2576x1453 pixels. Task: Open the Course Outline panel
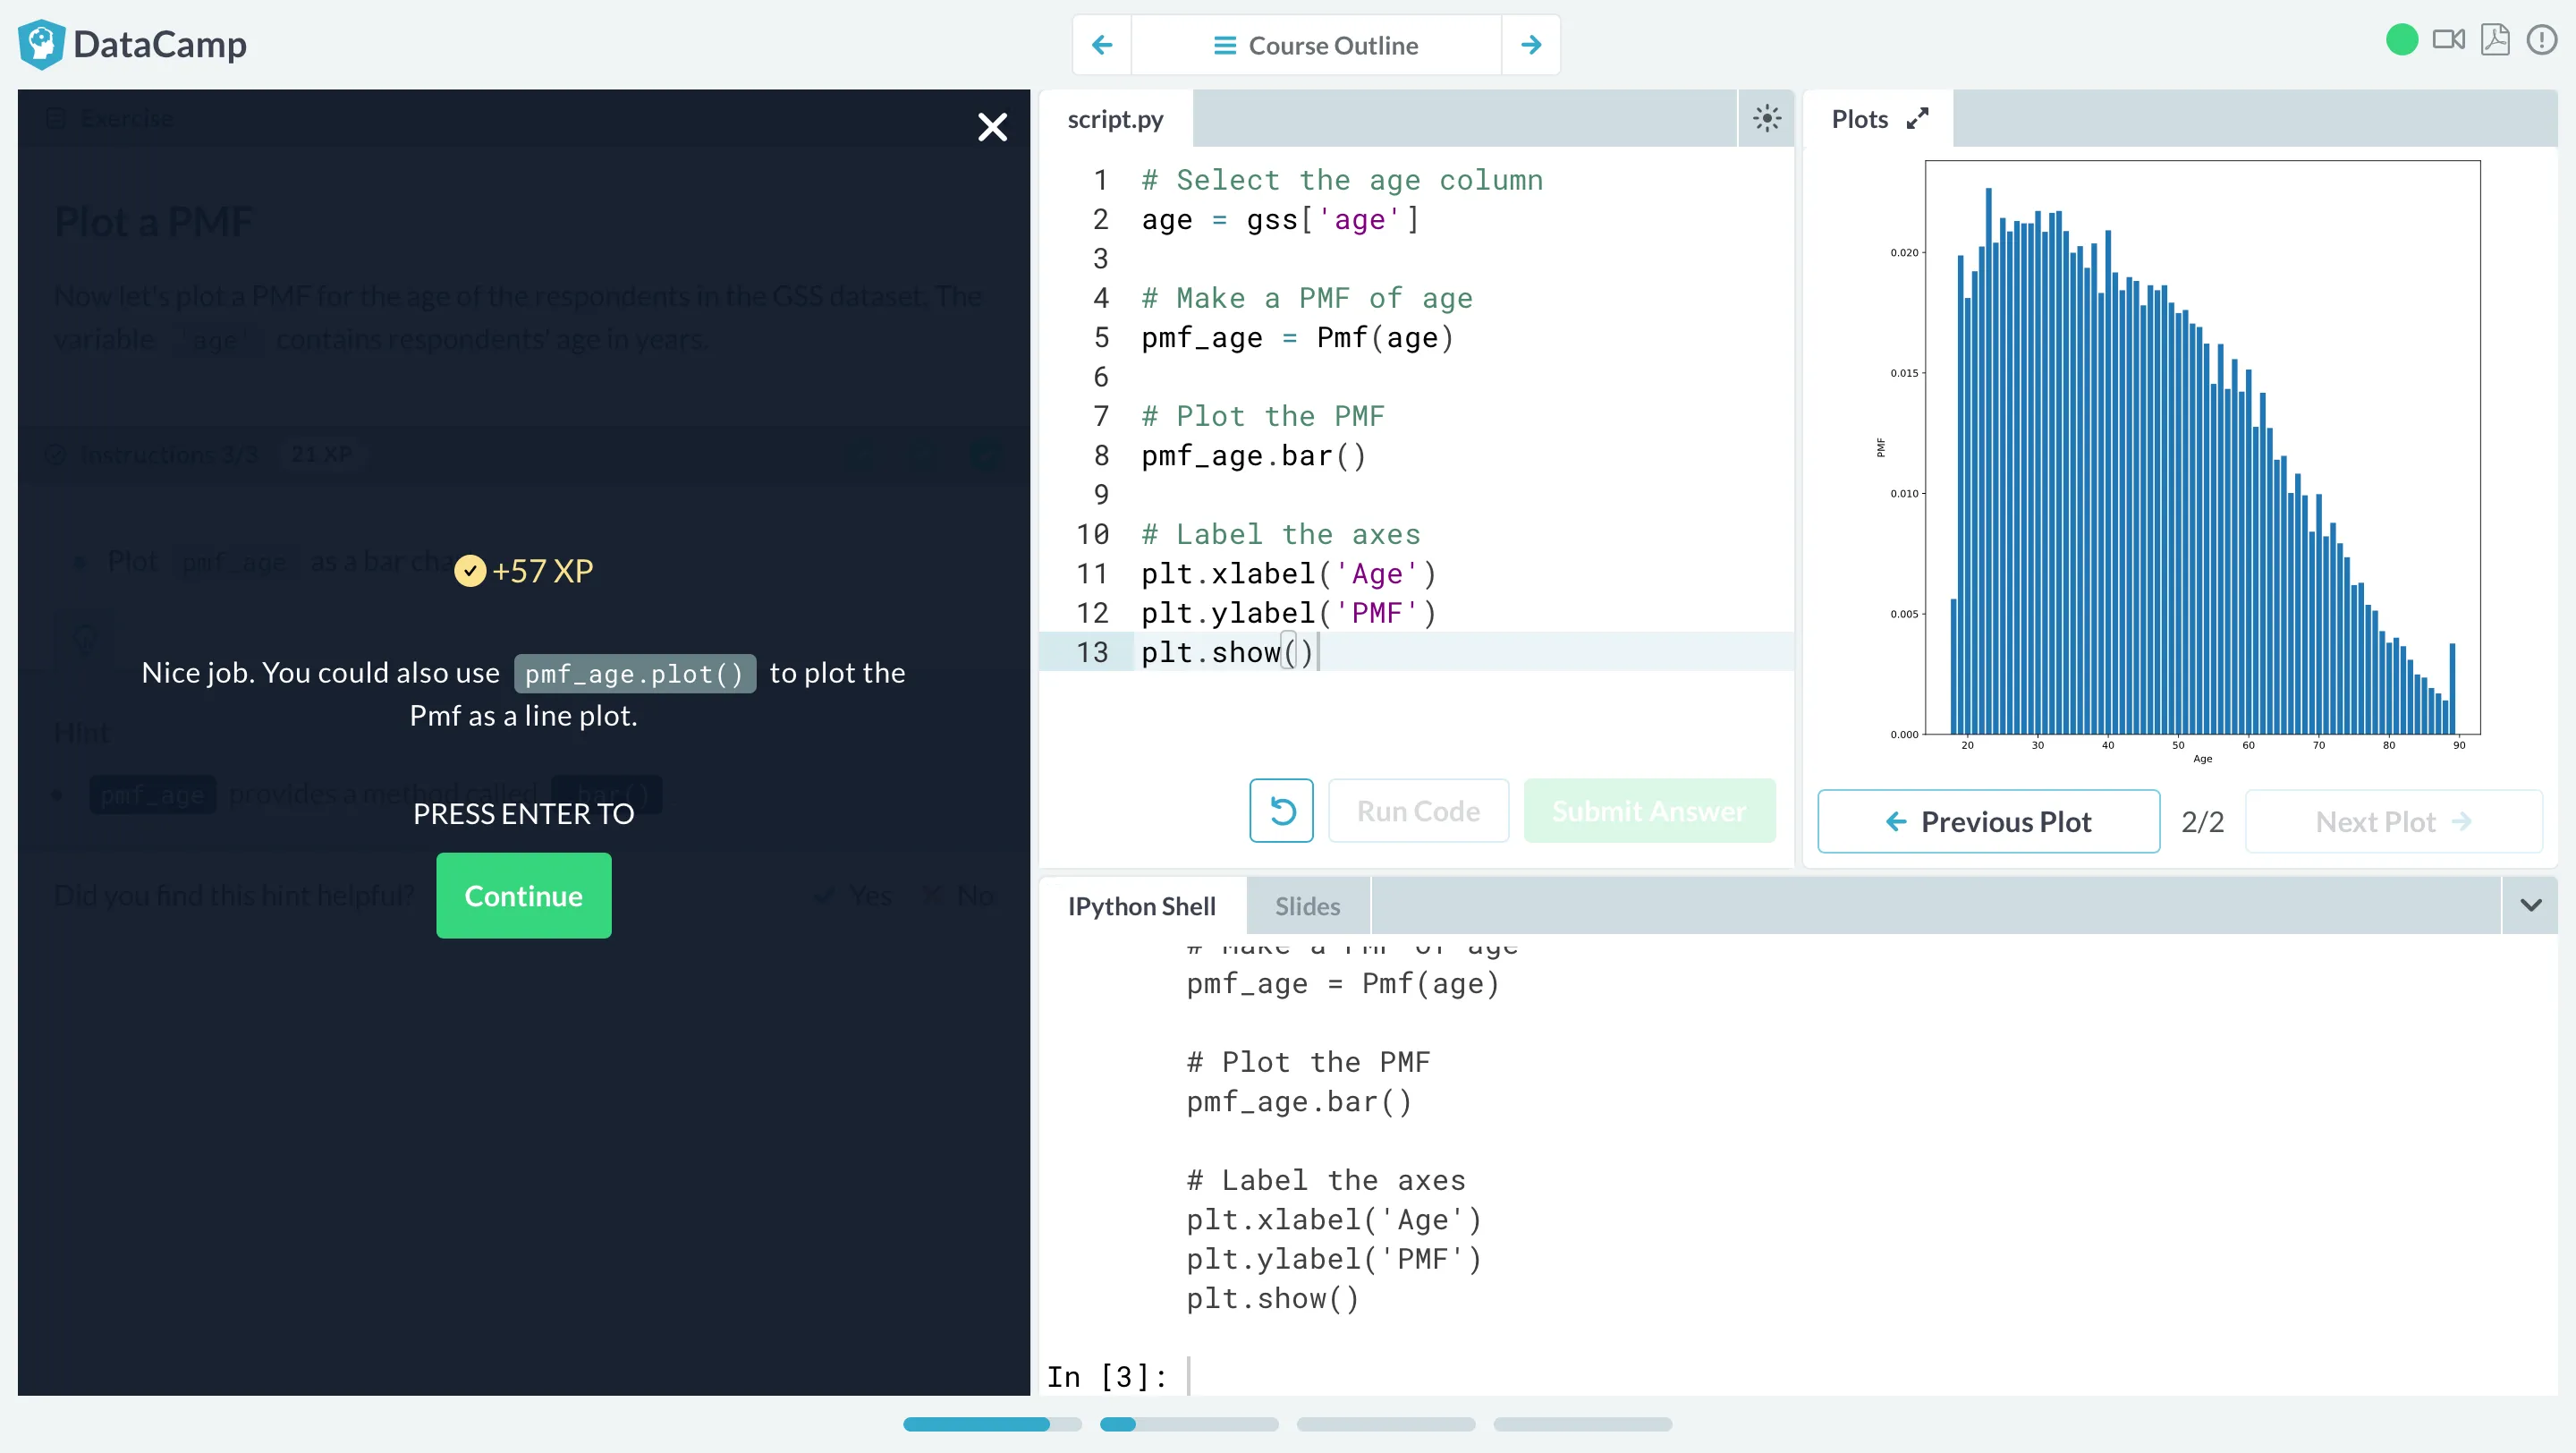(1317, 44)
